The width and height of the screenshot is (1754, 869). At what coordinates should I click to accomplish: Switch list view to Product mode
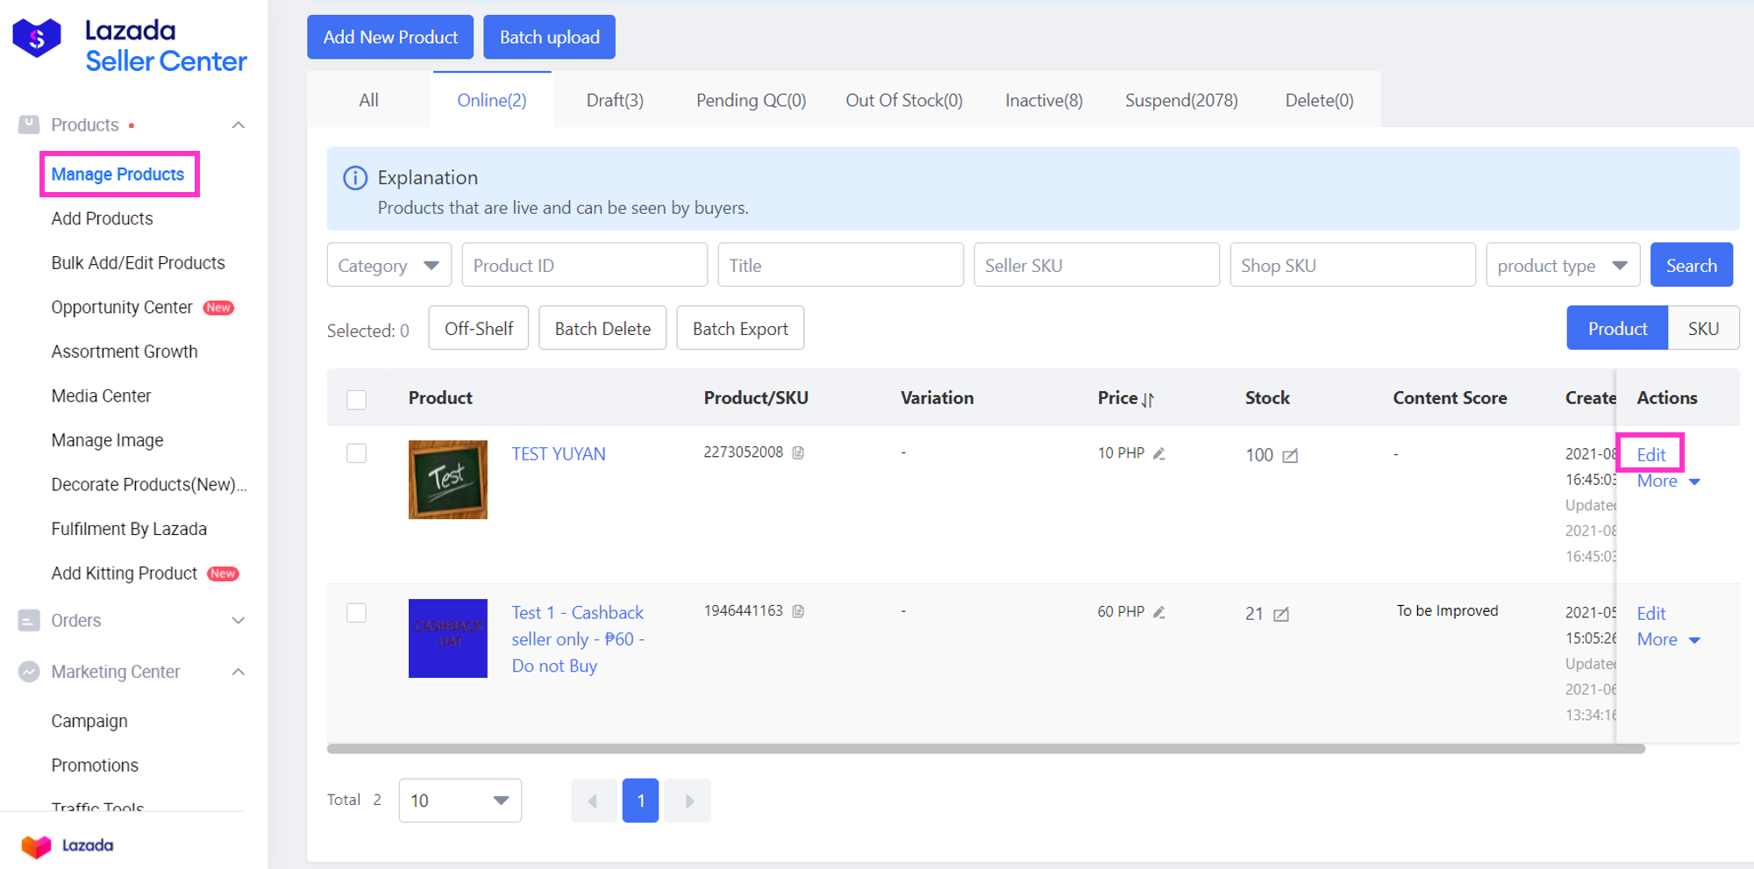[x=1617, y=328]
